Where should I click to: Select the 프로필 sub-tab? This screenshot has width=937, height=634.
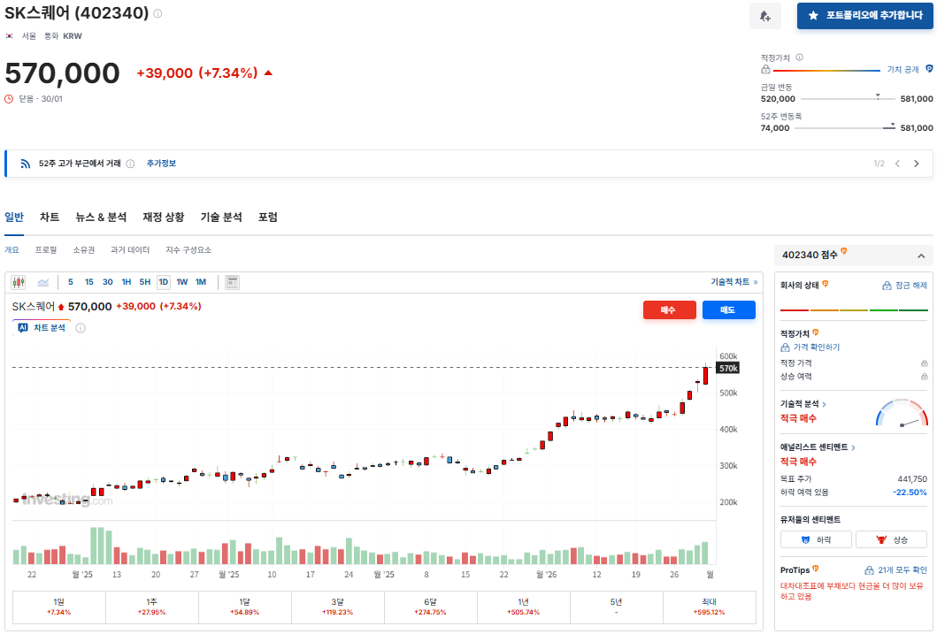pyautogui.click(x=46, y=250)
